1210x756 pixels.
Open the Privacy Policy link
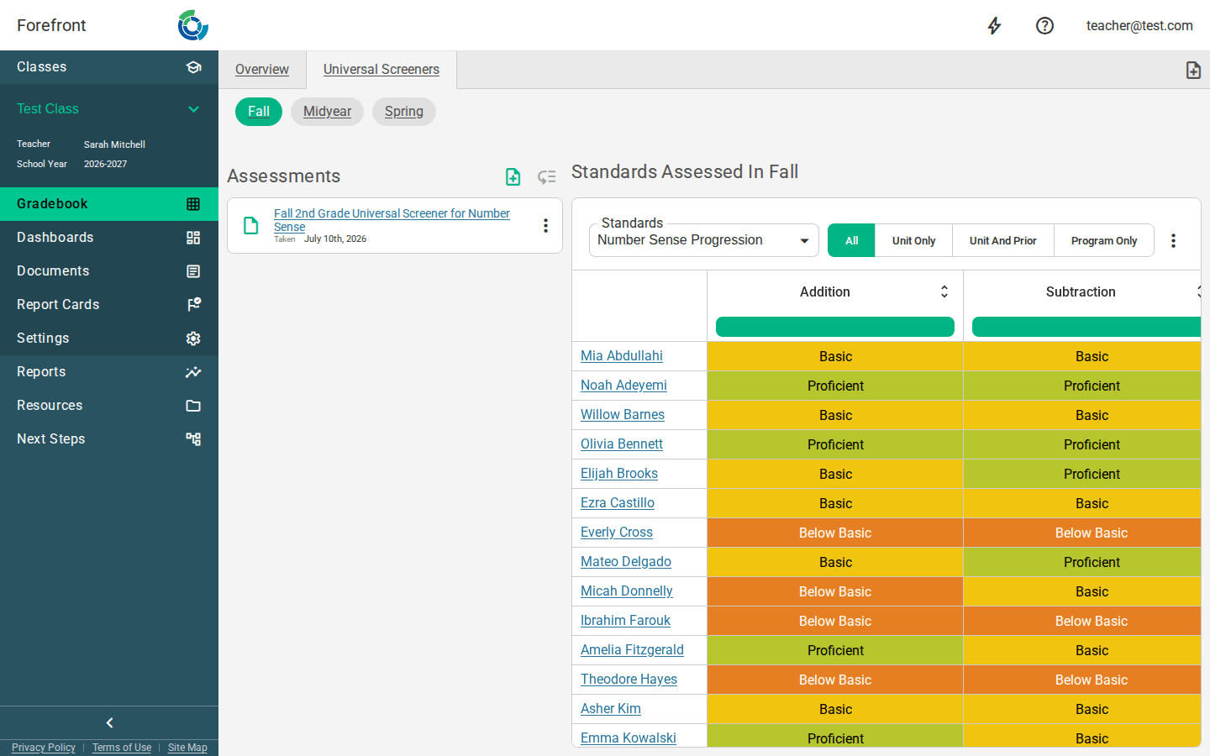(x=44, y=748)
